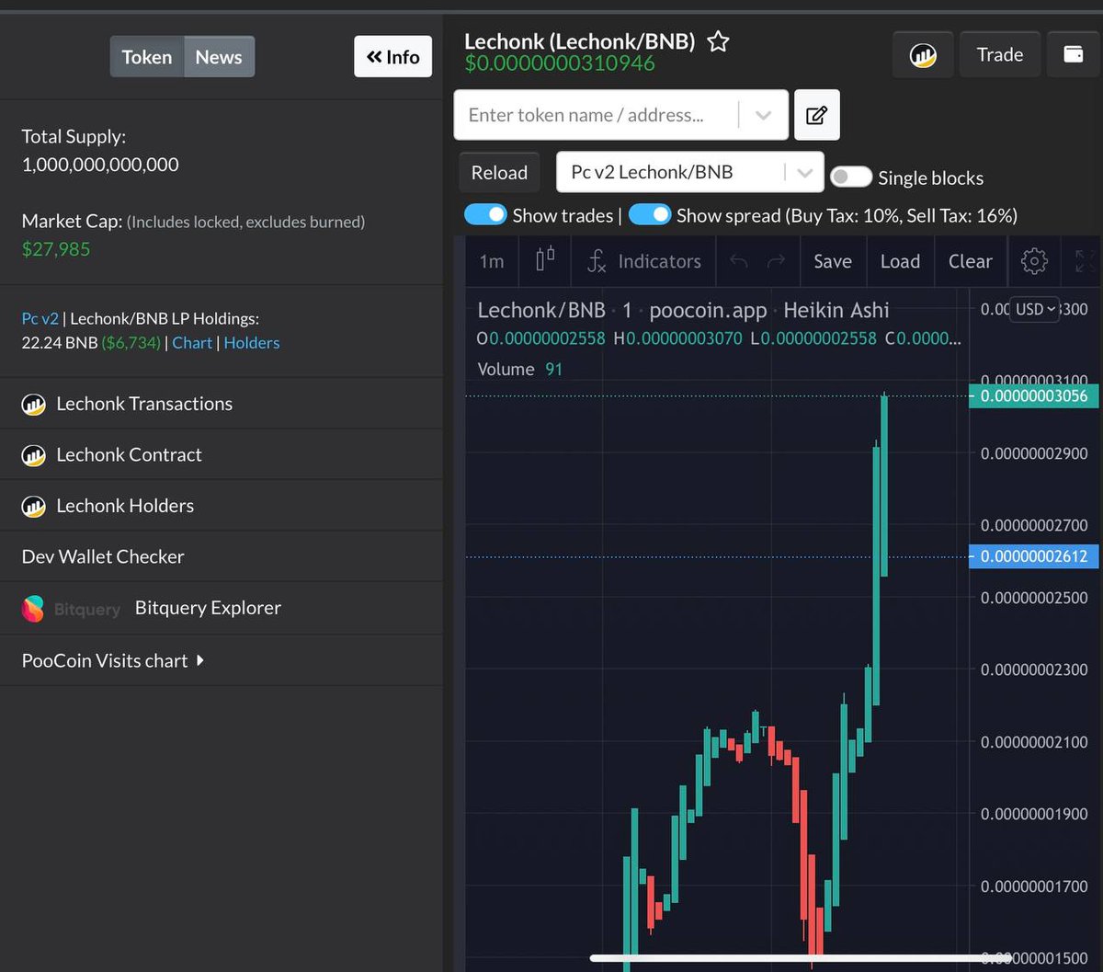Click the Trade button
The width and height of the screenshot is (1103, 972).
coord(1000,55)
